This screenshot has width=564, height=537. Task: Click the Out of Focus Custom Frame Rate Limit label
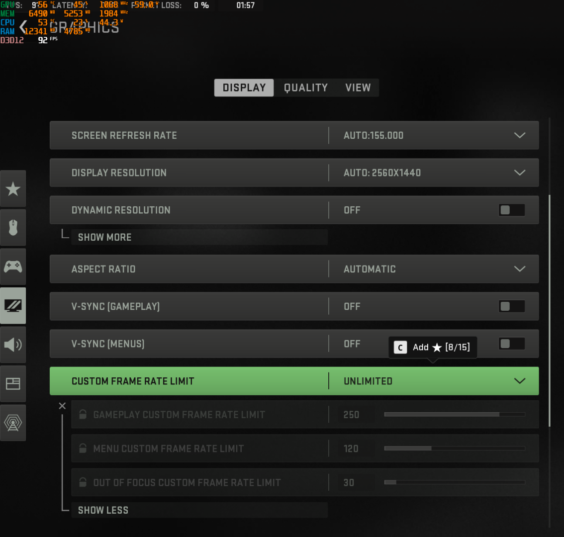click(187, 482)
